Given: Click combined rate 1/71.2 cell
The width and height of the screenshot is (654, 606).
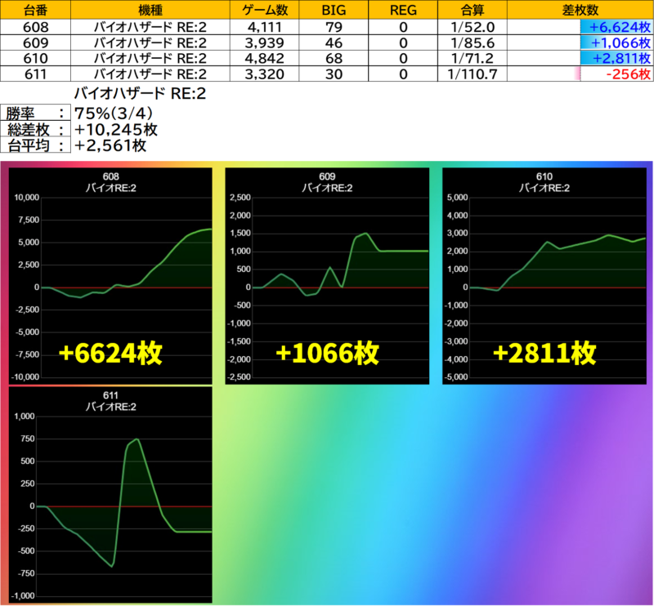Looking at the screenshot, I should coord(473,58).
